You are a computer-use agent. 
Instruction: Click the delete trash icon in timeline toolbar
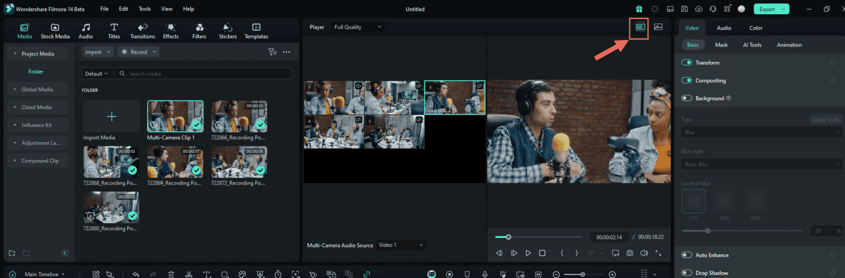[x=171, y=274]
